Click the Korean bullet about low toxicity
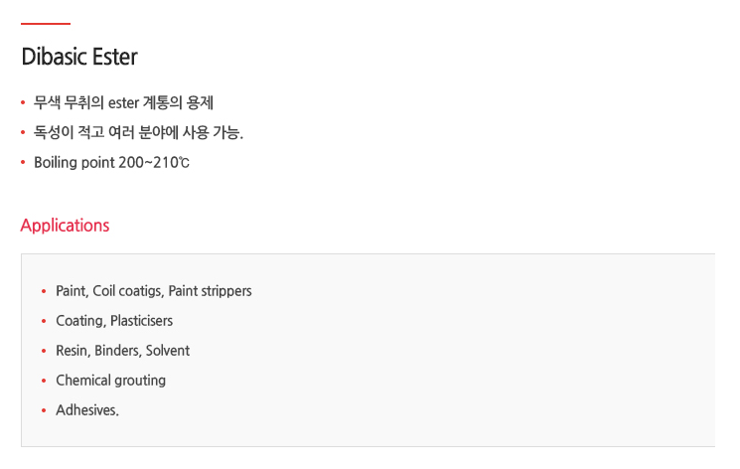The width and height of the screenshot is (740, 469). click(x=138, y=132)
